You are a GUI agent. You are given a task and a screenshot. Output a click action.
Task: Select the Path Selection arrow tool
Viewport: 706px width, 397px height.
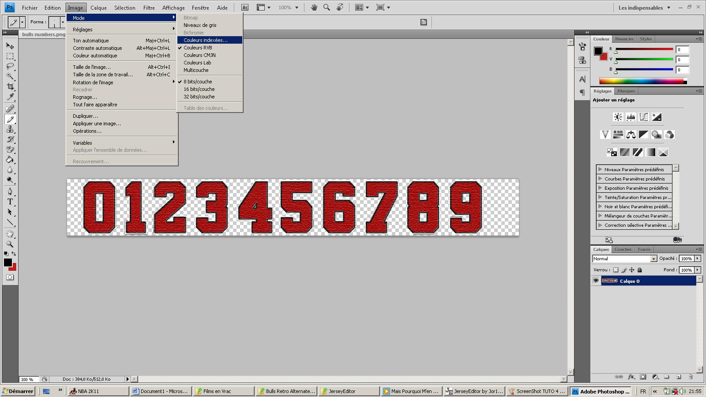coord(10,212)
